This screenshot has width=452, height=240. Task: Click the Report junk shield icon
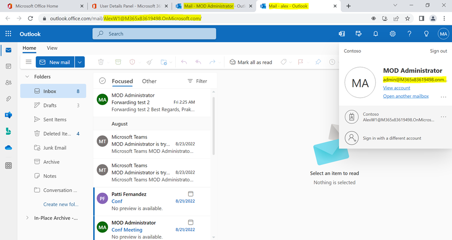(132, 62)
